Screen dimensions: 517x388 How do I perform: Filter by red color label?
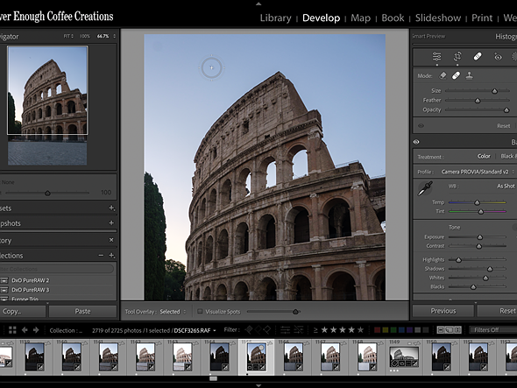tap(378, 329)
